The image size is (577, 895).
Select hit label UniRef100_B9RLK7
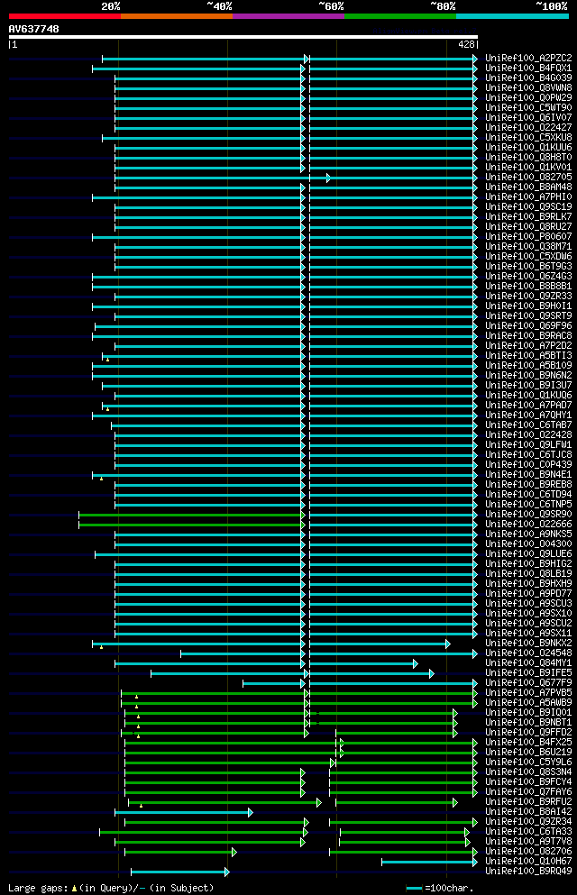tap(528, 217)
